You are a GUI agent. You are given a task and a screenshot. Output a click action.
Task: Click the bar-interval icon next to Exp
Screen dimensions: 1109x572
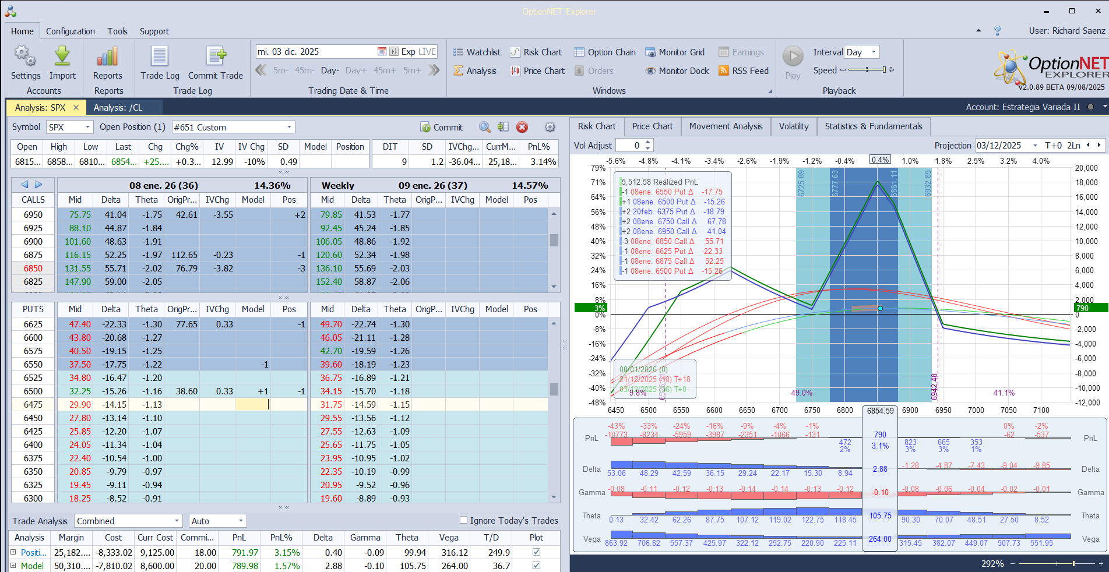394,51
